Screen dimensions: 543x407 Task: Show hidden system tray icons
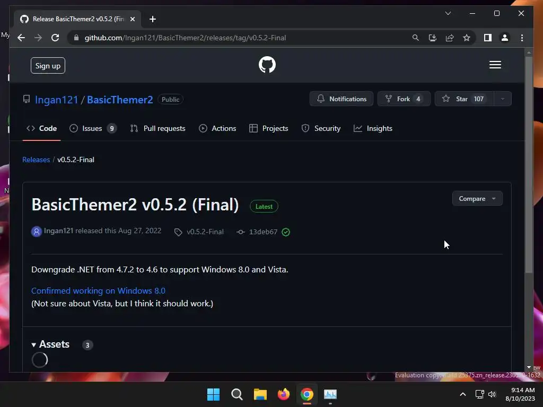pos(462,394)
